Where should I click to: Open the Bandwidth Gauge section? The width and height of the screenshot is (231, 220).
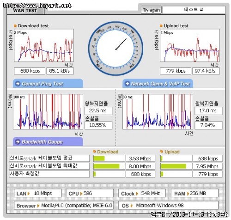[48, 142]
